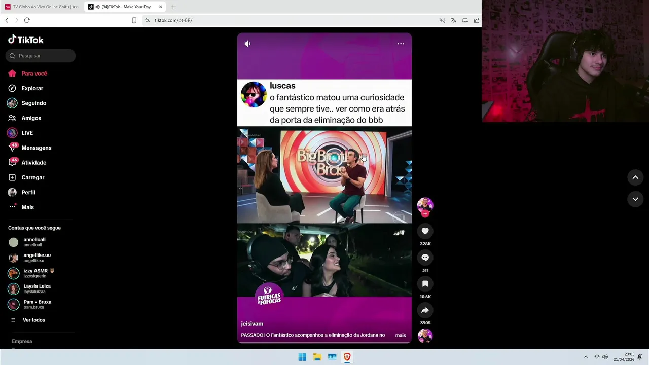This screenshot has width=649, height=365.
Task: Click the icon left of translate
Action: click(x=442, y=20)
